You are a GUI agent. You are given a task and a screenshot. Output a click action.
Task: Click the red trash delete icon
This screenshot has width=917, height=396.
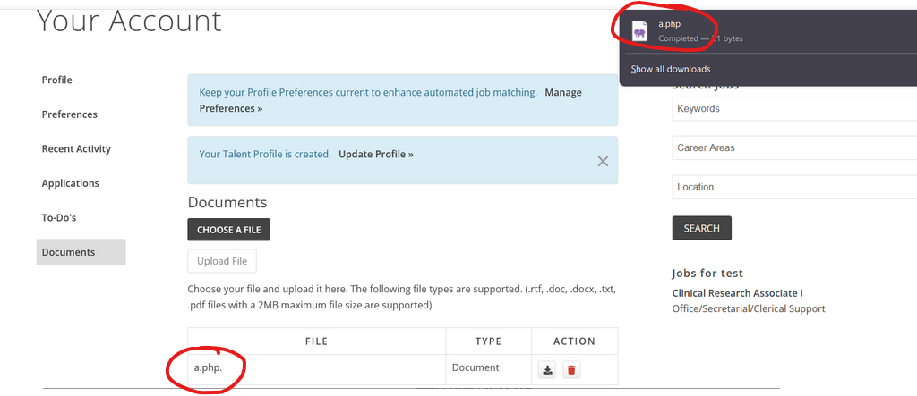(x=572, y=369)
